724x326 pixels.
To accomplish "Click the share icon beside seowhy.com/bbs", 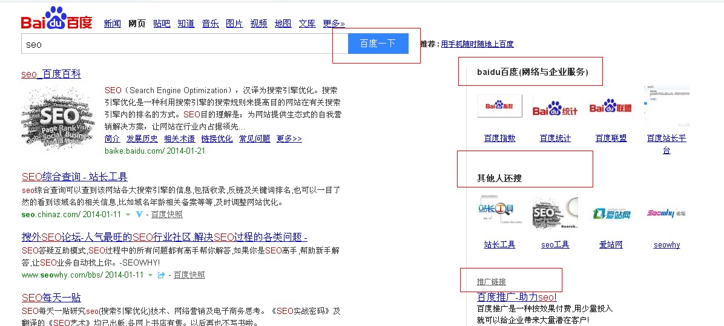I will (161, 275).
